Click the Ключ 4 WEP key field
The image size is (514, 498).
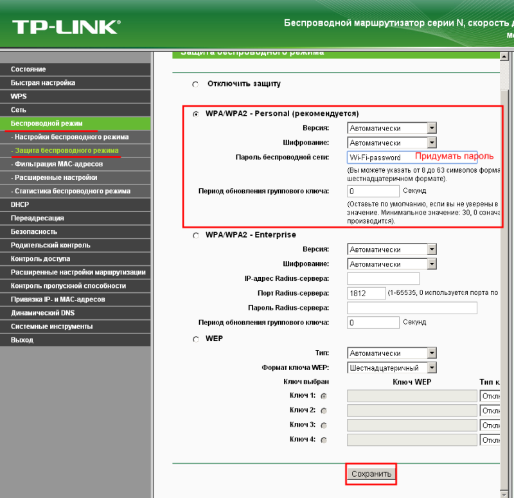pyautogui.click(x=412, y=440)
